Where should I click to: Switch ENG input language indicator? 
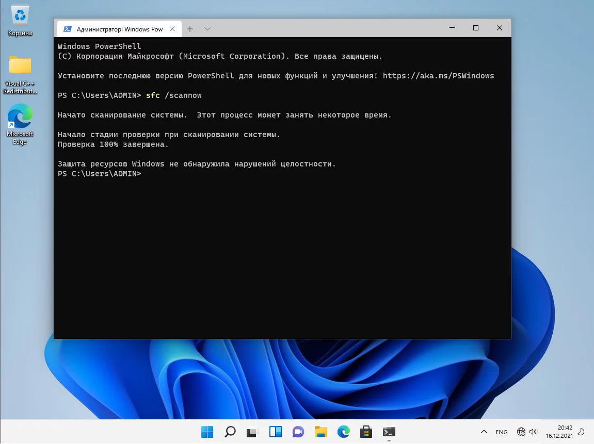coord(501,432)
